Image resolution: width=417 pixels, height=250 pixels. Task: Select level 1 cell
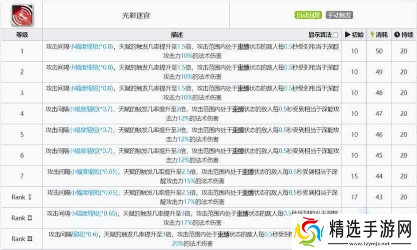point(22,51)
